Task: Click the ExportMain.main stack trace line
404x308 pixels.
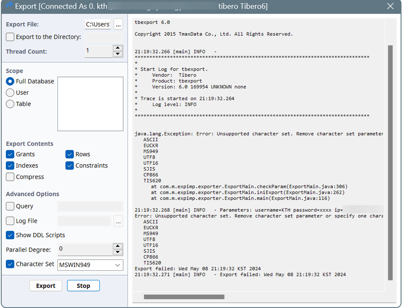Action: (x=241, y=198)
